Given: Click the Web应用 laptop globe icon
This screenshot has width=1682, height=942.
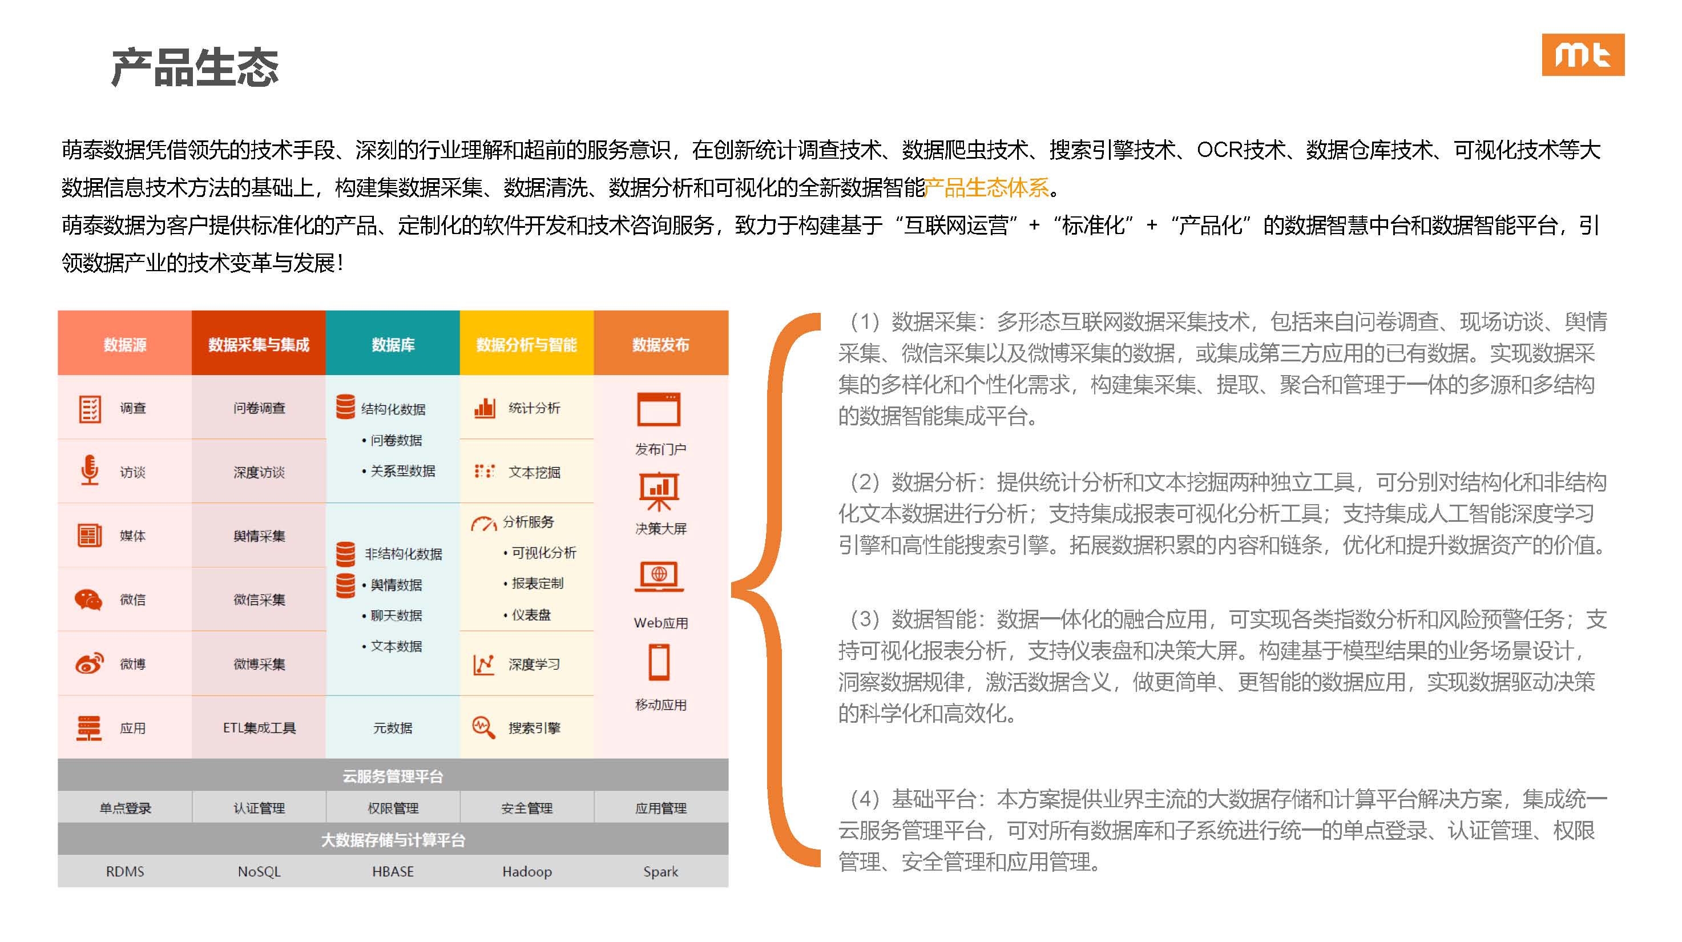Looking at the screenshot, I should (659, 577).
